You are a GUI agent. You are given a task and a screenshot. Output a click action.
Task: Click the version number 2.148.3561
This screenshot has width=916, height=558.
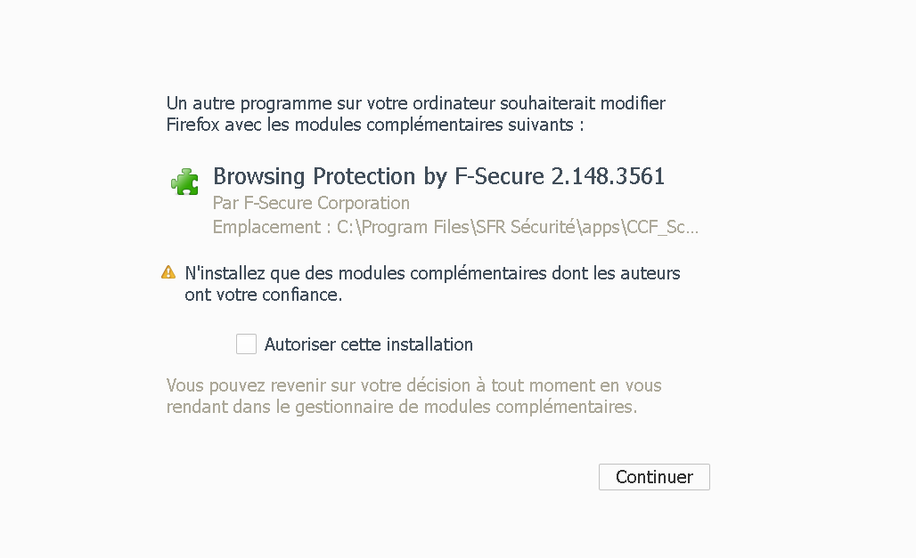click(x=608, y=176)
